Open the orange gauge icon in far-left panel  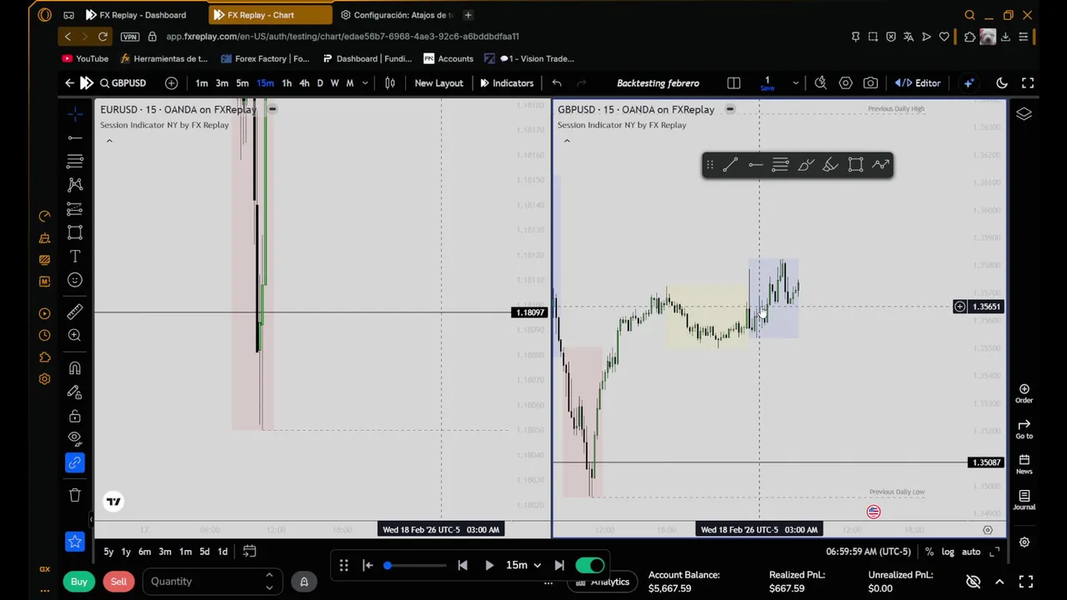coord(45,217)
